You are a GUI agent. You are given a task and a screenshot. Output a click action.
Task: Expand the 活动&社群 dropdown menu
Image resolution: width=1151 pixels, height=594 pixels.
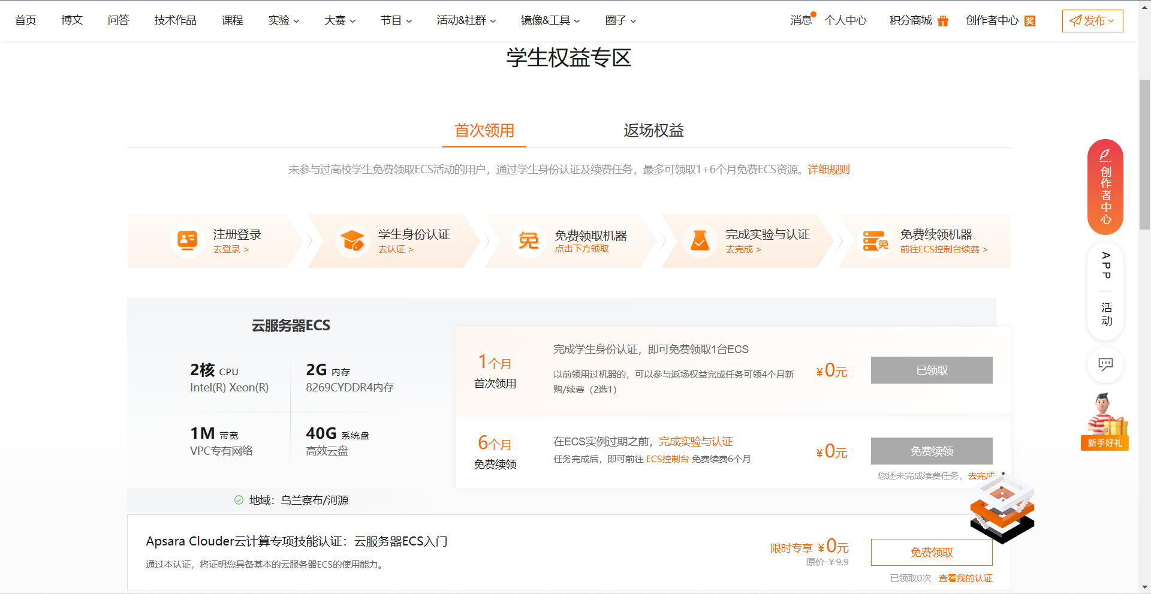466,20
